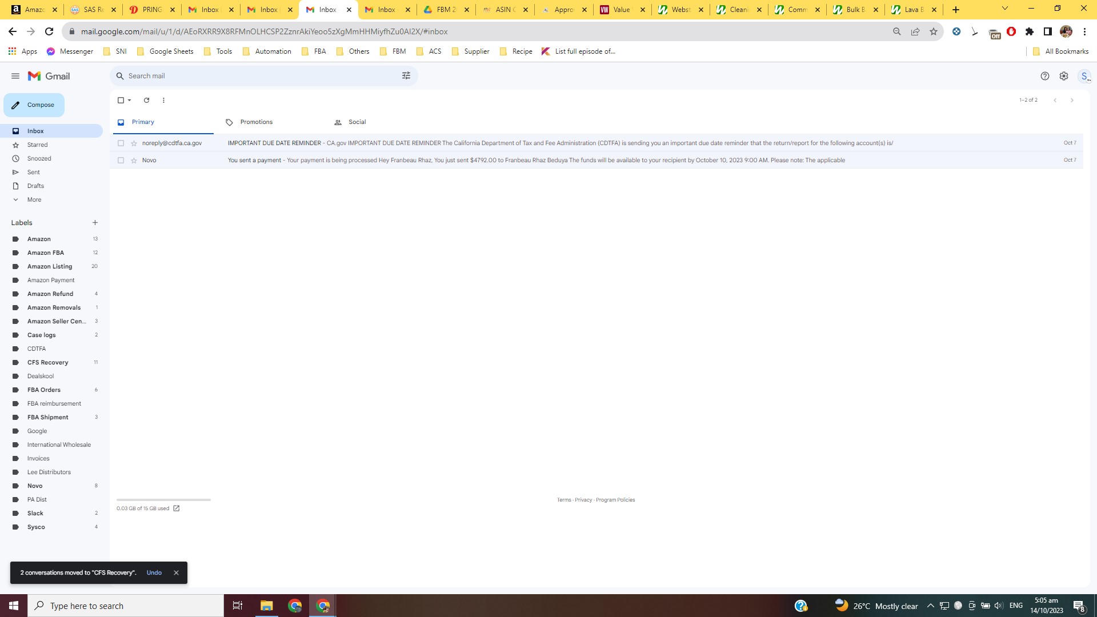This screenshot has height=617, width=1097.
Task: Reload the page in Chrome
Action: click(49, 31)
